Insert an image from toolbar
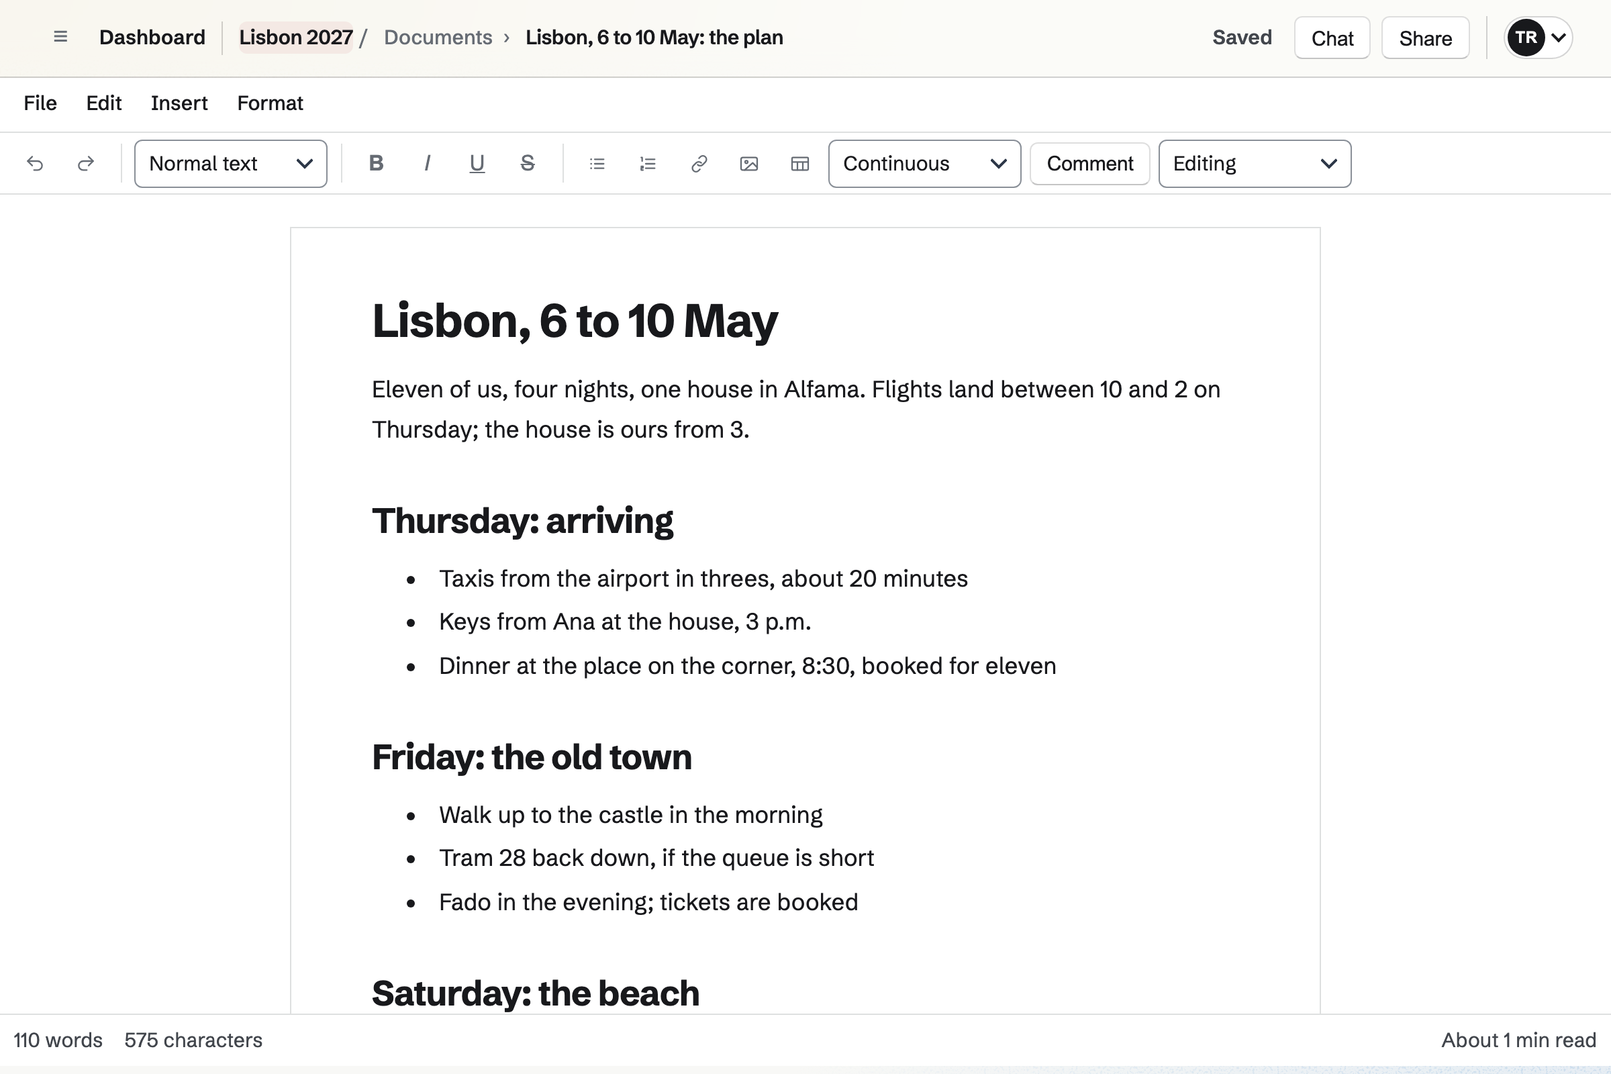The image size is (1611, 1074). pos(749,164)
